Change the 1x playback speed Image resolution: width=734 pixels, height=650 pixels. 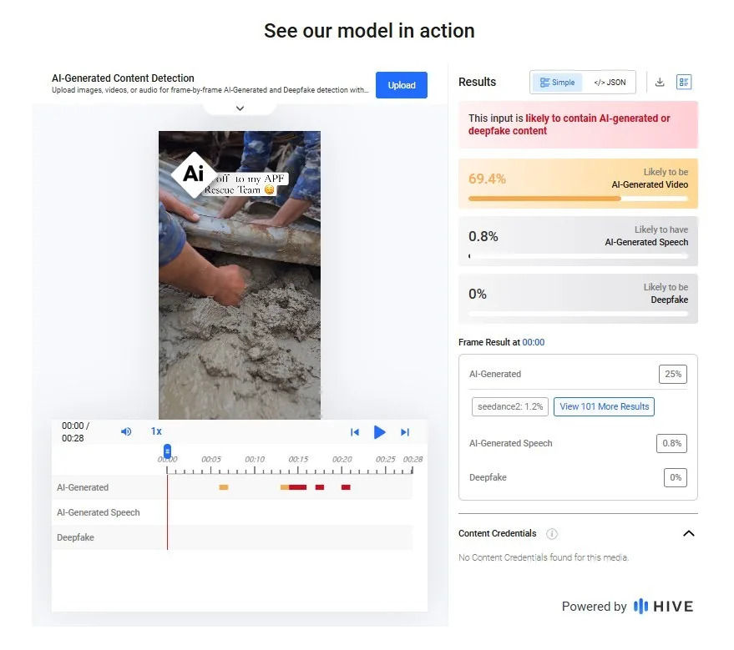tap(156, 431)
